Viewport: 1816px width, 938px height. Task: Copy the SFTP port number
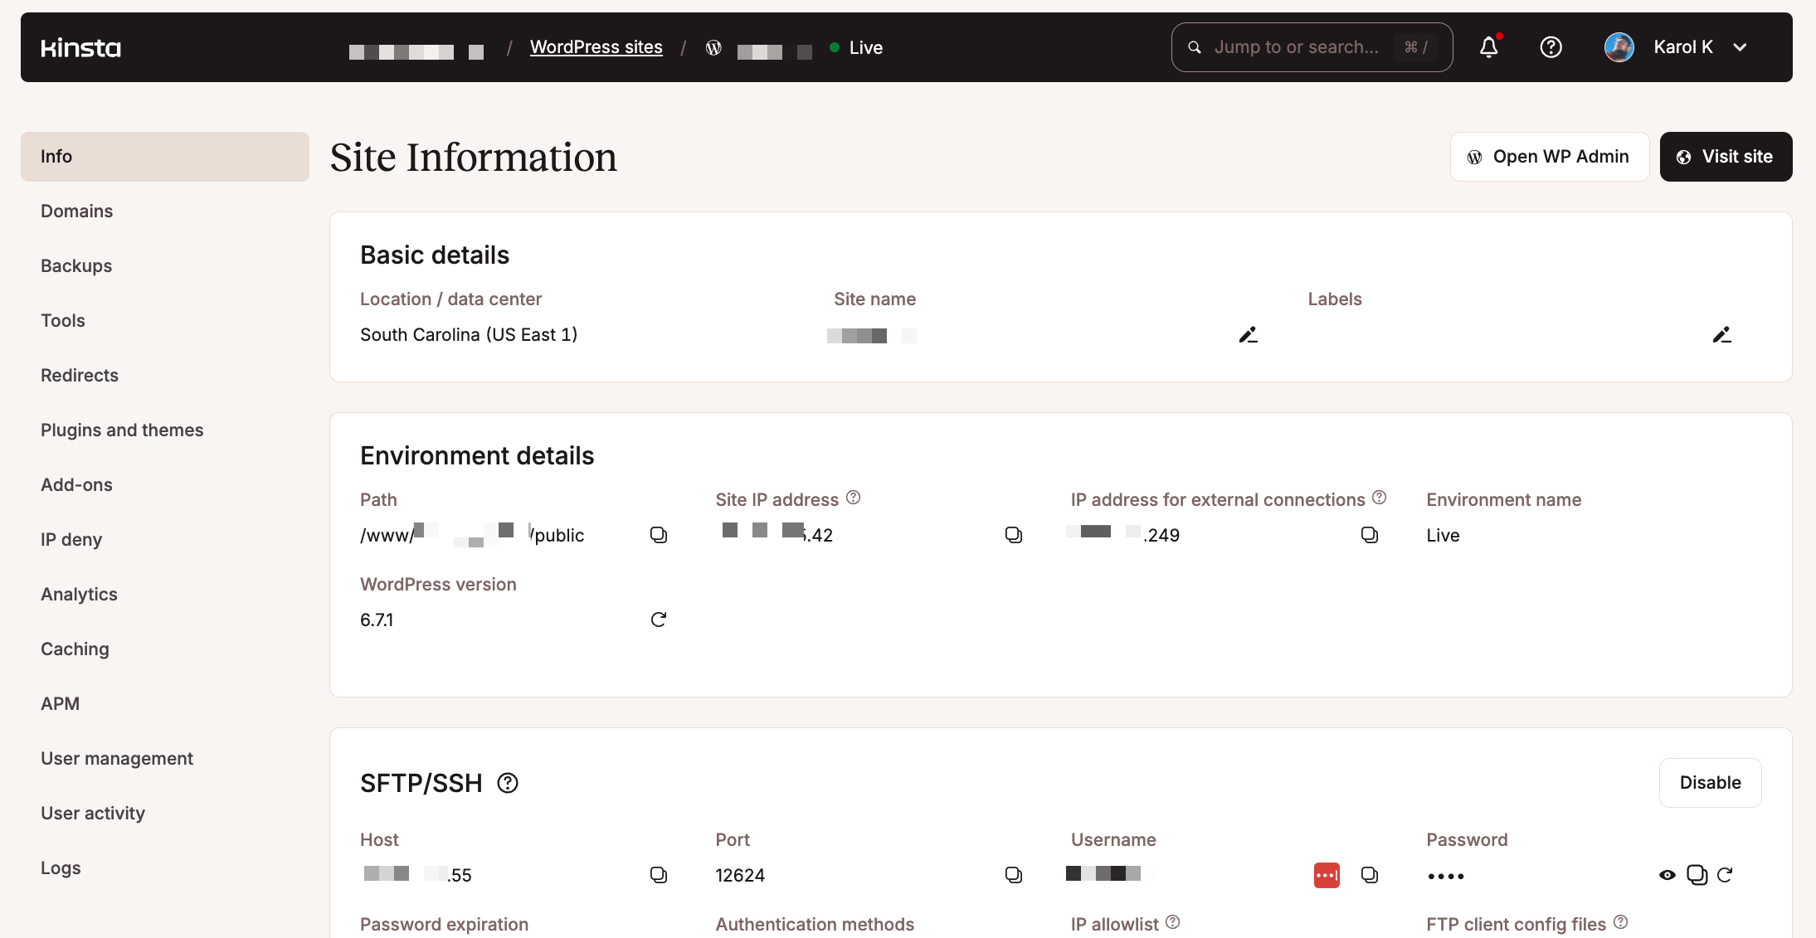pos(1014,875)
